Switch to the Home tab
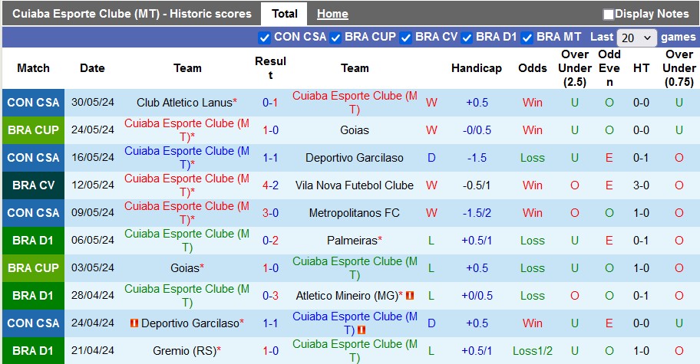 pos(332,14)
